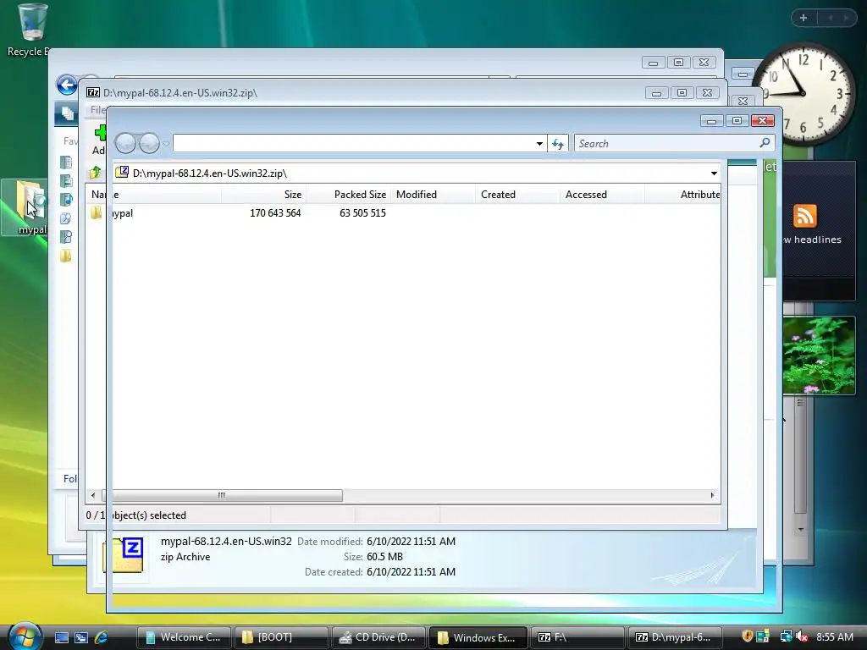Image resolution: width=867 pixels, height=650 pixels.
Task: Click the security shield tray icon
Action: point(747,636)
